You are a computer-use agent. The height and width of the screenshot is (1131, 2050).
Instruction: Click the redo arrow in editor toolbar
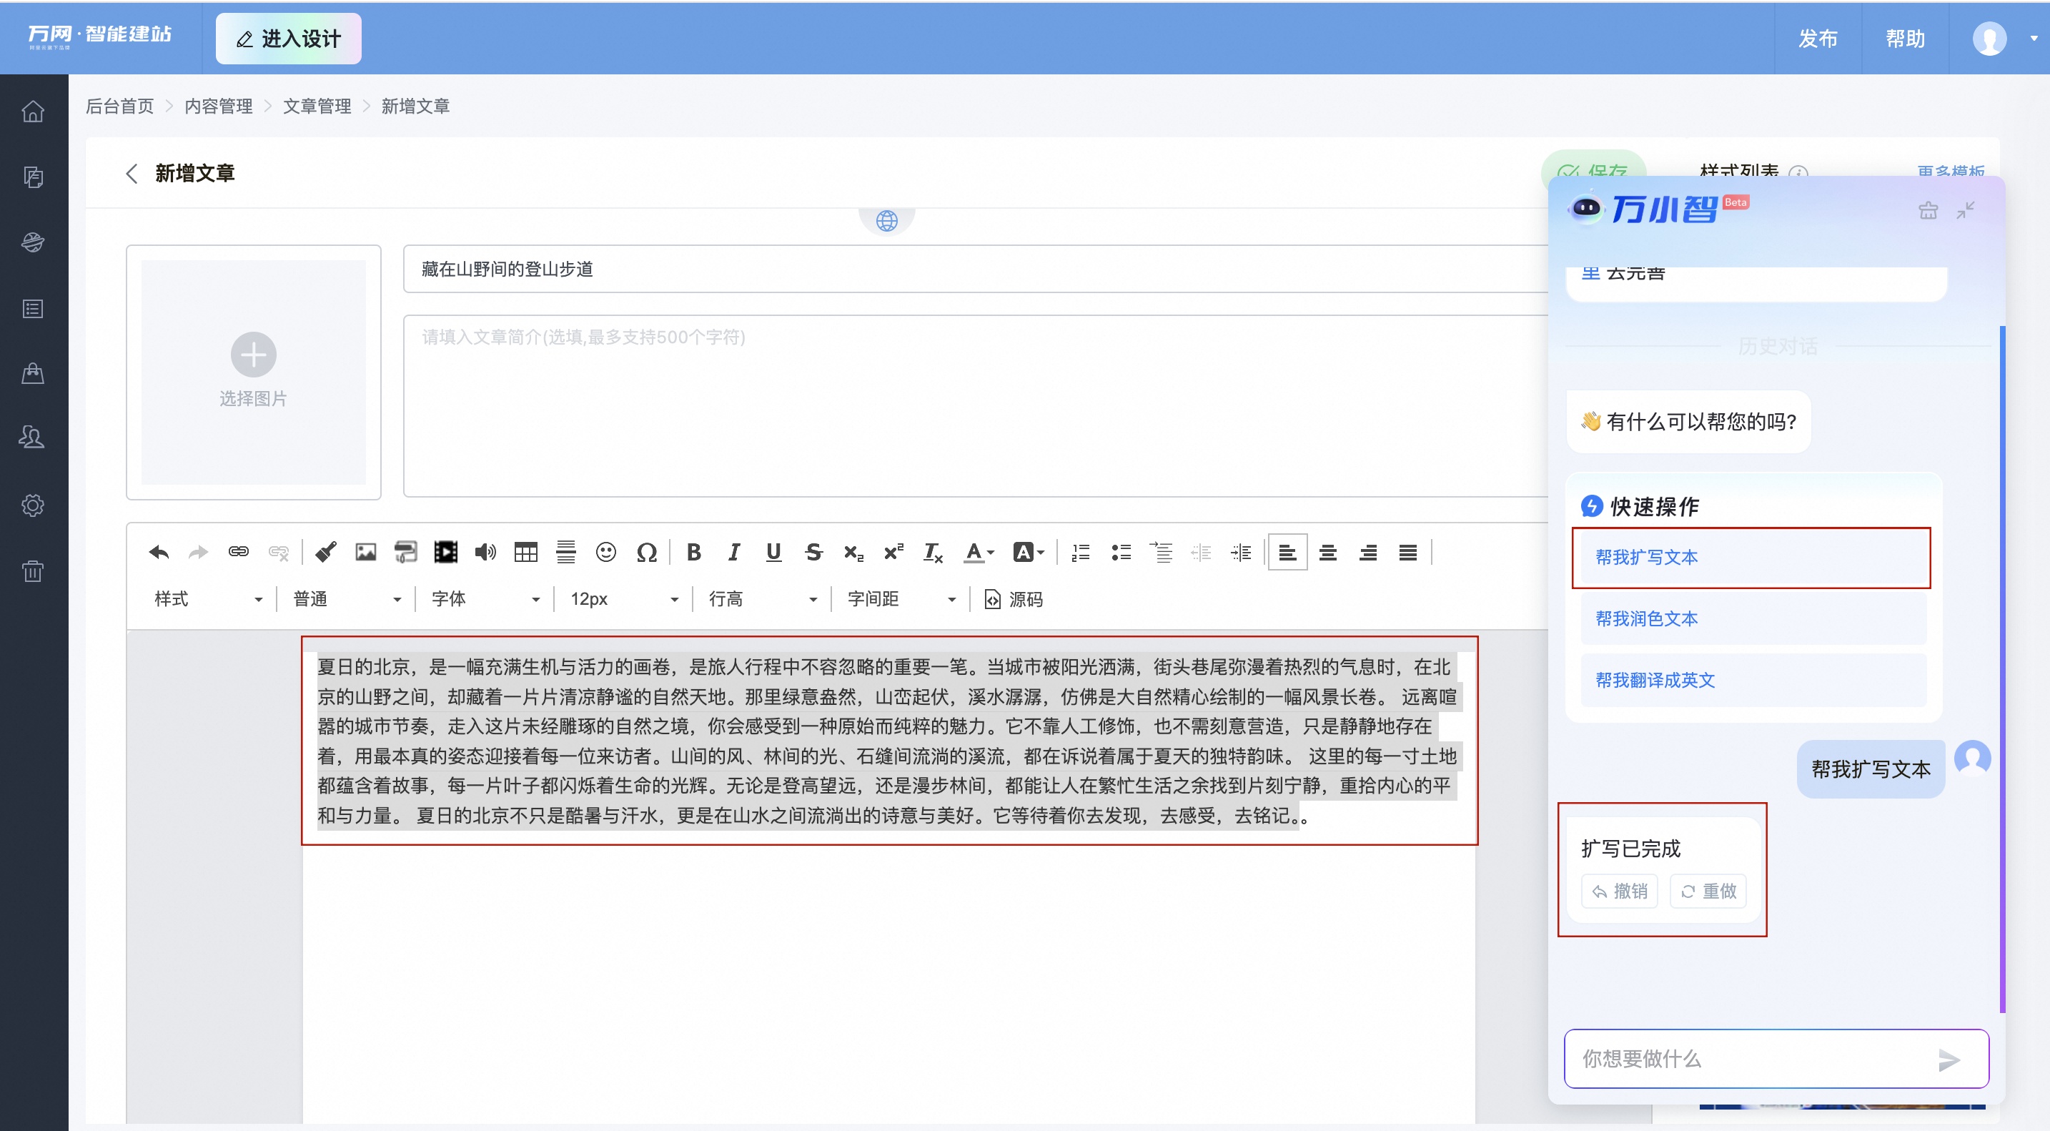(198, 553)
